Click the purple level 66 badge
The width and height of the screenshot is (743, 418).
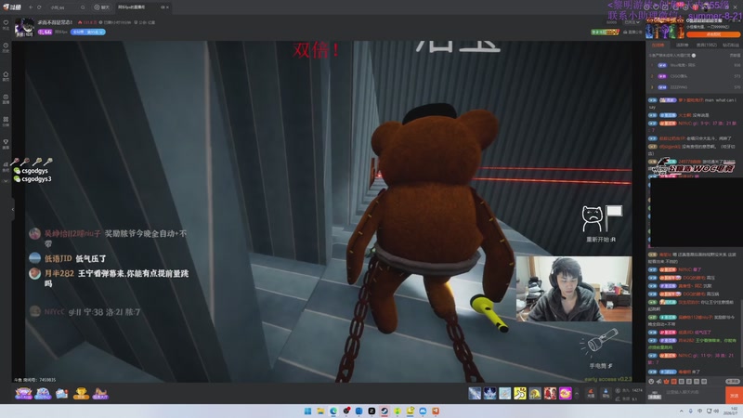(x=45, y=32)
